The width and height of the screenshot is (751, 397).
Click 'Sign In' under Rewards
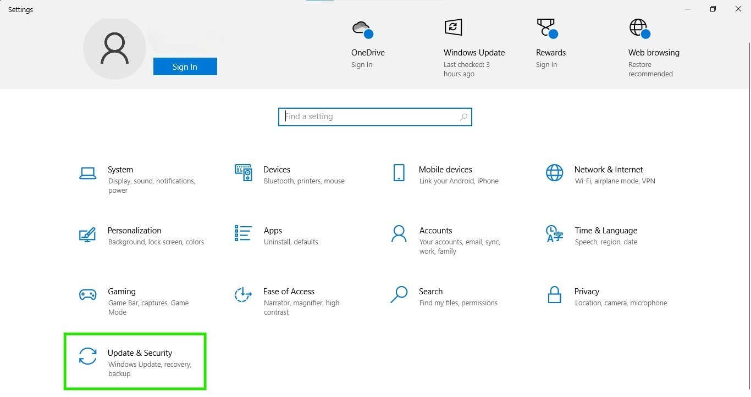546,65
